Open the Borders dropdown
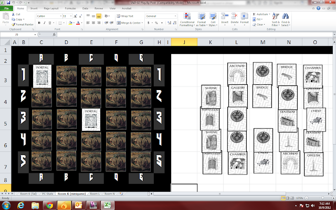 (64, 23)
